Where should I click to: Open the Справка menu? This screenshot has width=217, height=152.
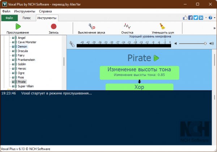(x=46, y=11)
